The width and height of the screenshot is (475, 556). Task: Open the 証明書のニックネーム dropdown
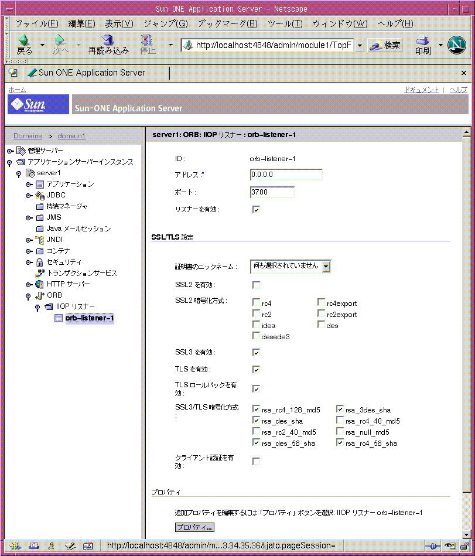pos(291,266)
